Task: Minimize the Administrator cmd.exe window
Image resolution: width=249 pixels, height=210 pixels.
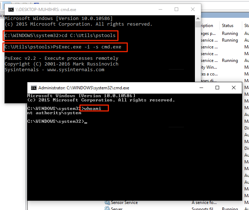Action: 201,88
